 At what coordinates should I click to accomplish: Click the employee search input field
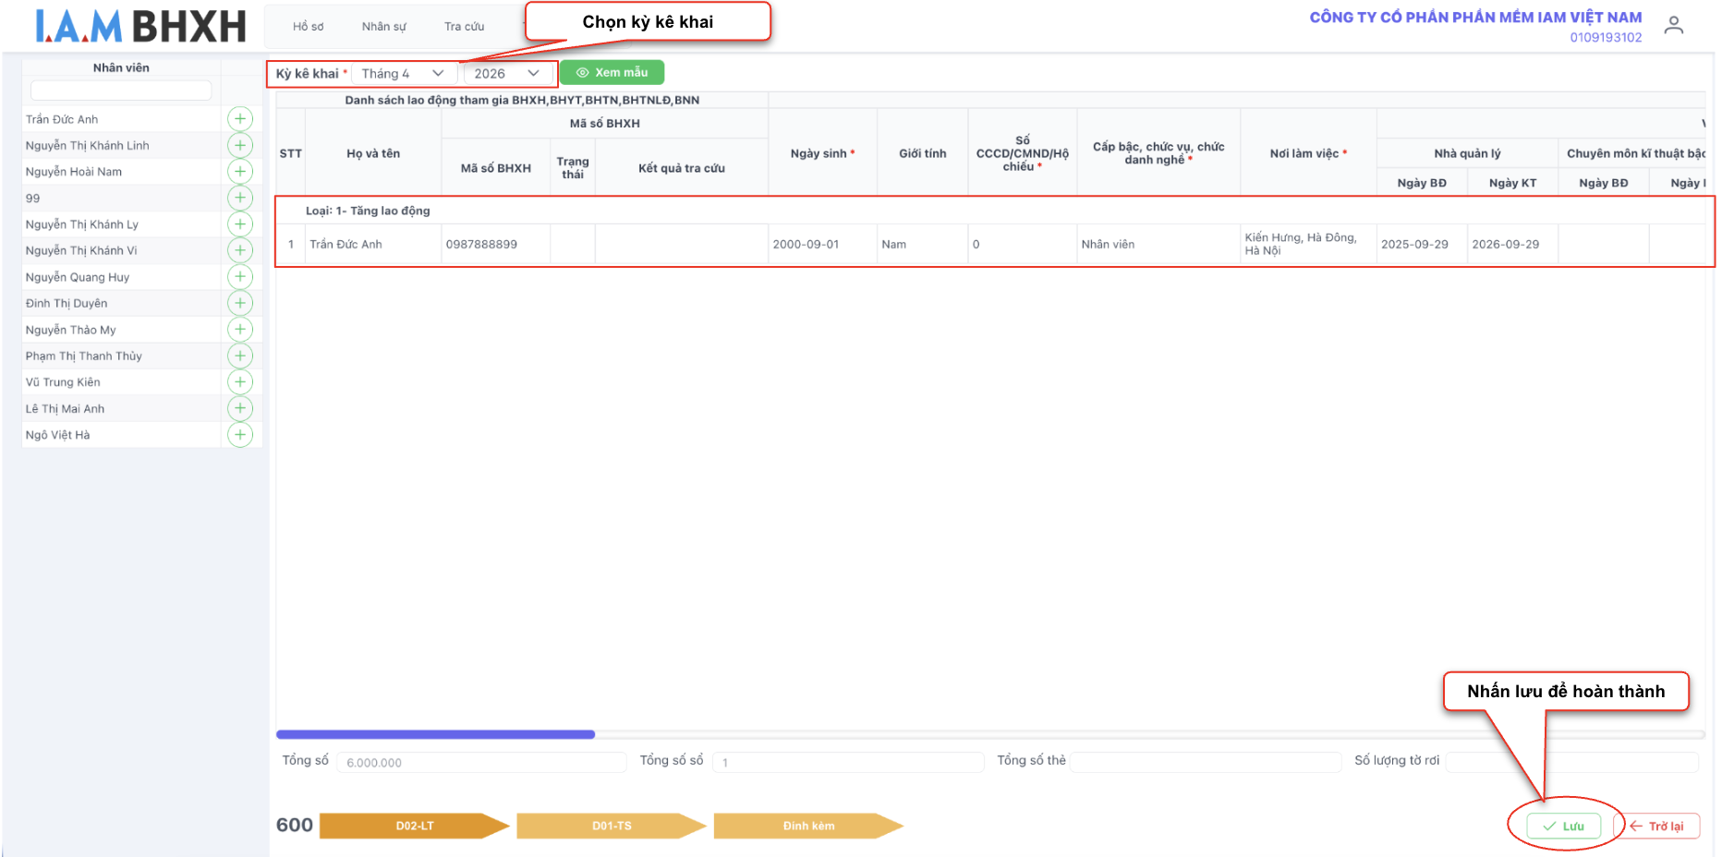point(121,91)
